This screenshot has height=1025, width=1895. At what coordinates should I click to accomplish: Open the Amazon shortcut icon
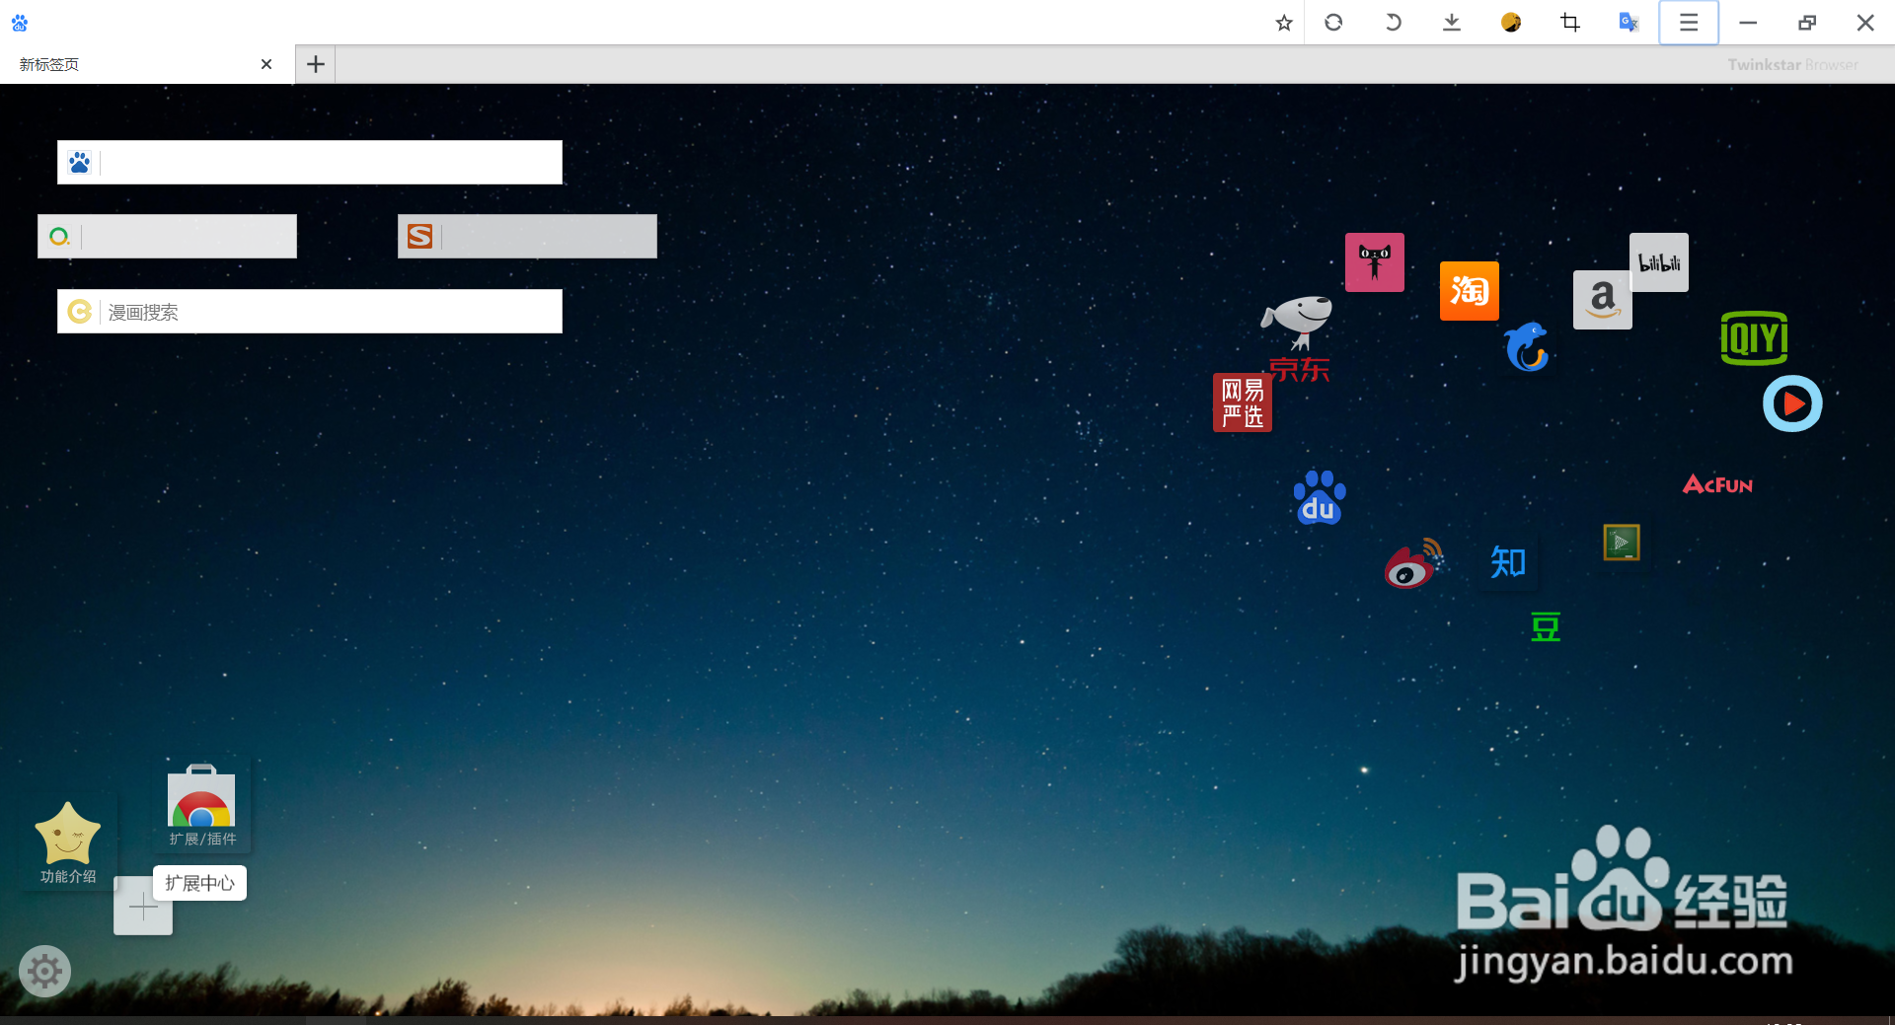[1603, 300]
